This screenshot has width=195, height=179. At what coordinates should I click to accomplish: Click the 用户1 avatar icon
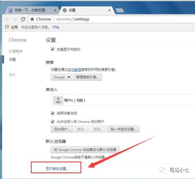[x=58, y=100]
